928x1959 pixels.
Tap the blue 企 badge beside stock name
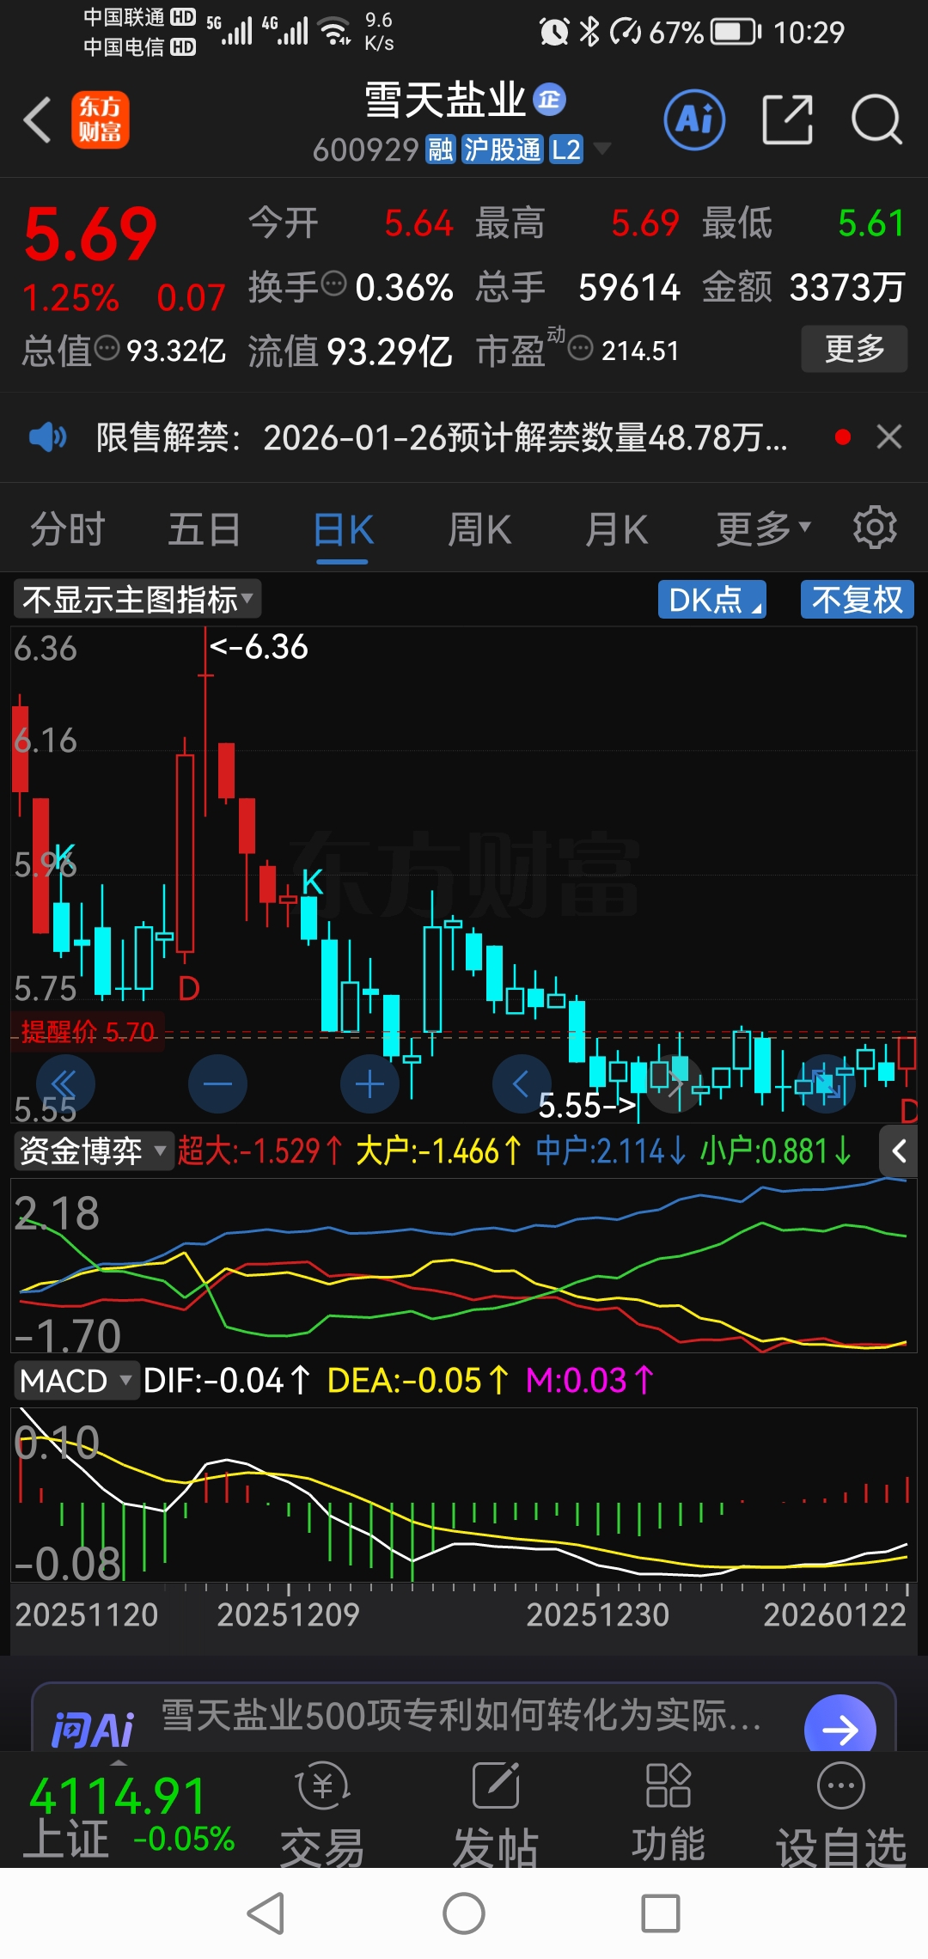(549, 100)
